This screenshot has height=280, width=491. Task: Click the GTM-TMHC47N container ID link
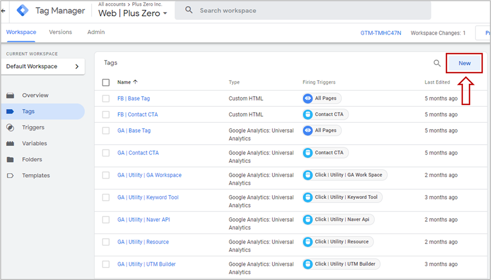tap(380, 33)
